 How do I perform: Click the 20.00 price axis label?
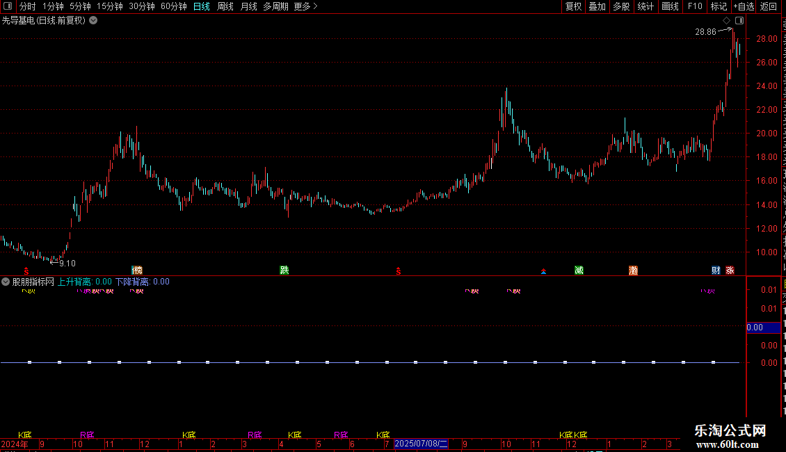click(x=767, y=134)
